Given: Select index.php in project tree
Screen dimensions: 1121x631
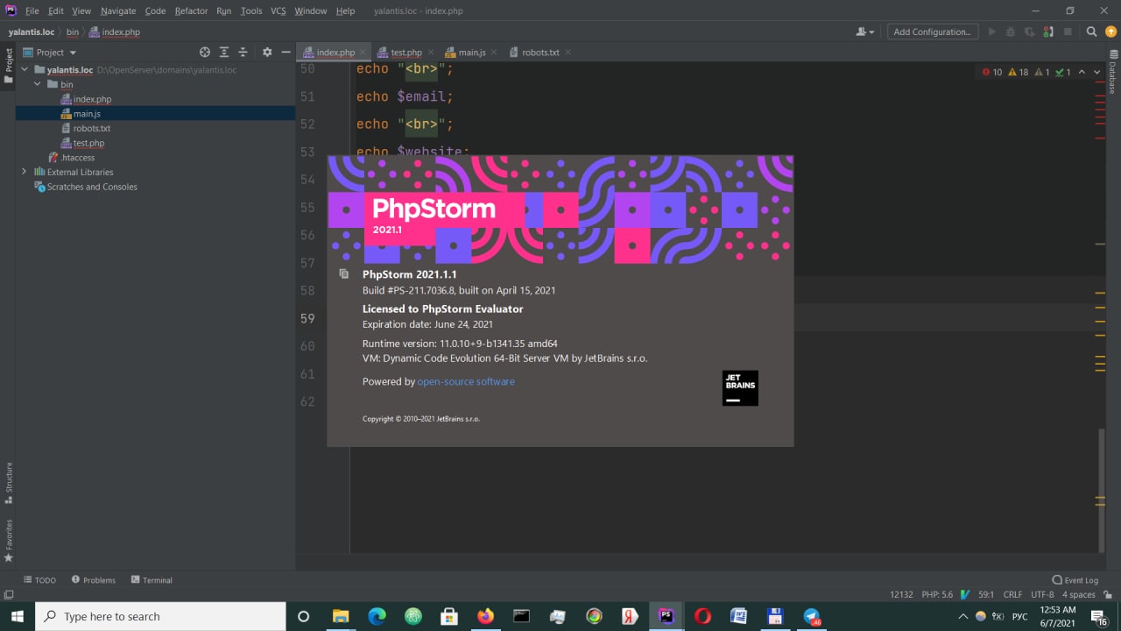Looking at the screenshot, I should pyautogui.click(x=92, y=99).
